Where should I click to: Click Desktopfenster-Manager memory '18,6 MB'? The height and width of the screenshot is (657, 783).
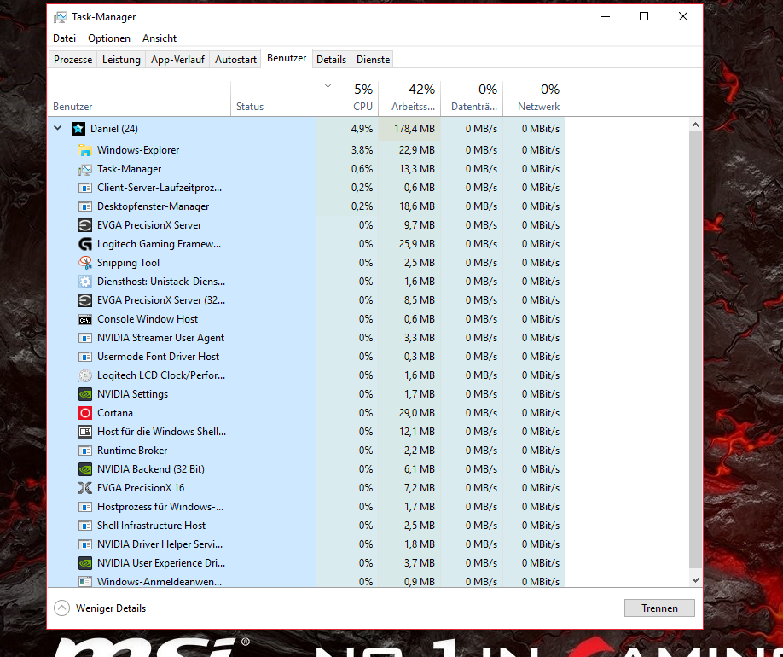(417, 206)
